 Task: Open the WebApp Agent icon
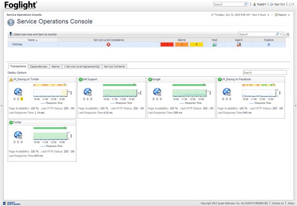click(x=239, y=45)
